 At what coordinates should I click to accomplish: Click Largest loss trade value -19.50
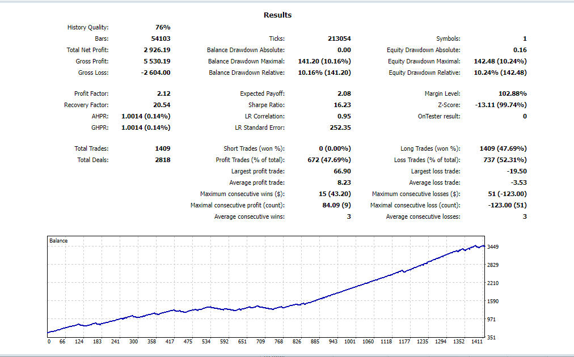tap(517, 171)
